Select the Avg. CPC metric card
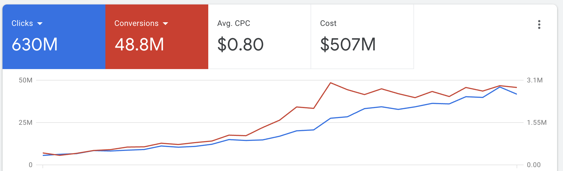This screenshot has height=171, width=563. tap(259, 36)
